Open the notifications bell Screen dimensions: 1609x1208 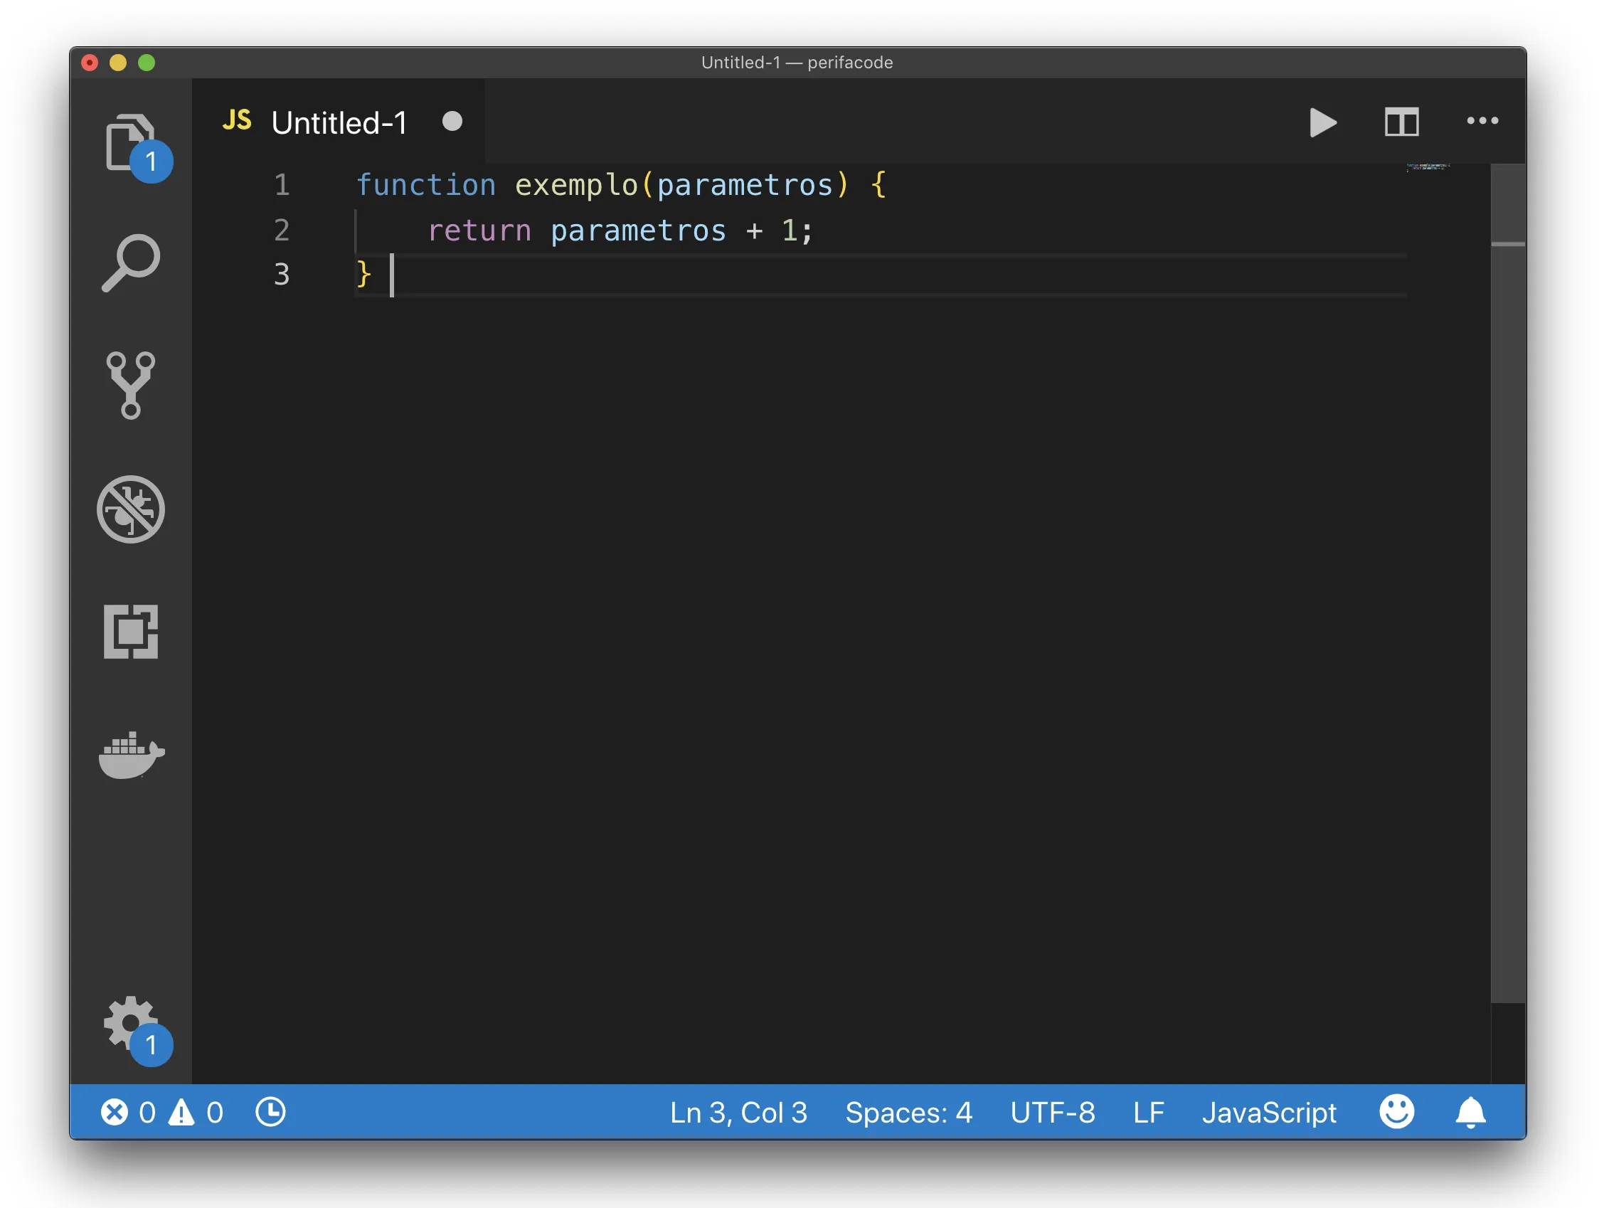(x=1471, y=1111)
